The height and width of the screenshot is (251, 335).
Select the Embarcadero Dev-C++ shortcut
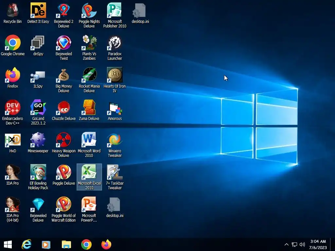[x=13, y=112]
